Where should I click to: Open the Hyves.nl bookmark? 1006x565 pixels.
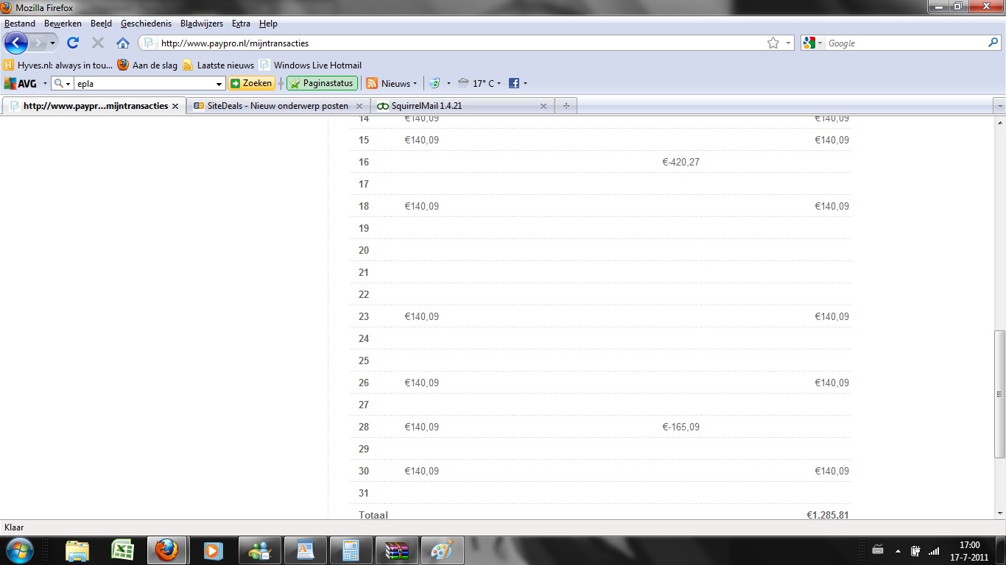point(58,65)
